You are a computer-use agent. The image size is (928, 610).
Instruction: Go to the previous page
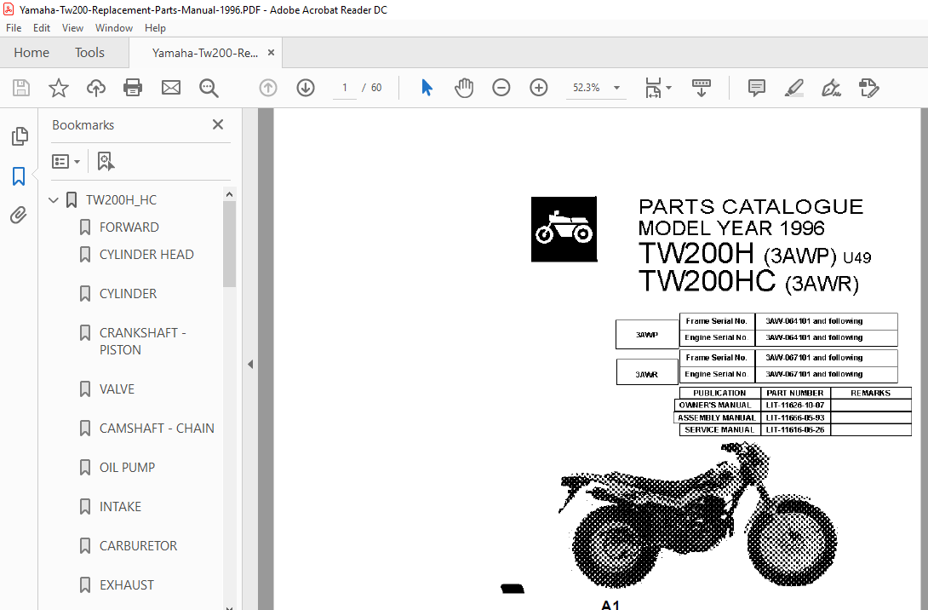(268, 88)
